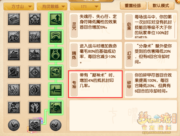Select the gray flaming silhouette skill icon
This screenshot has height=136, width=180.
pyautogui.click(x=35, y=107)
